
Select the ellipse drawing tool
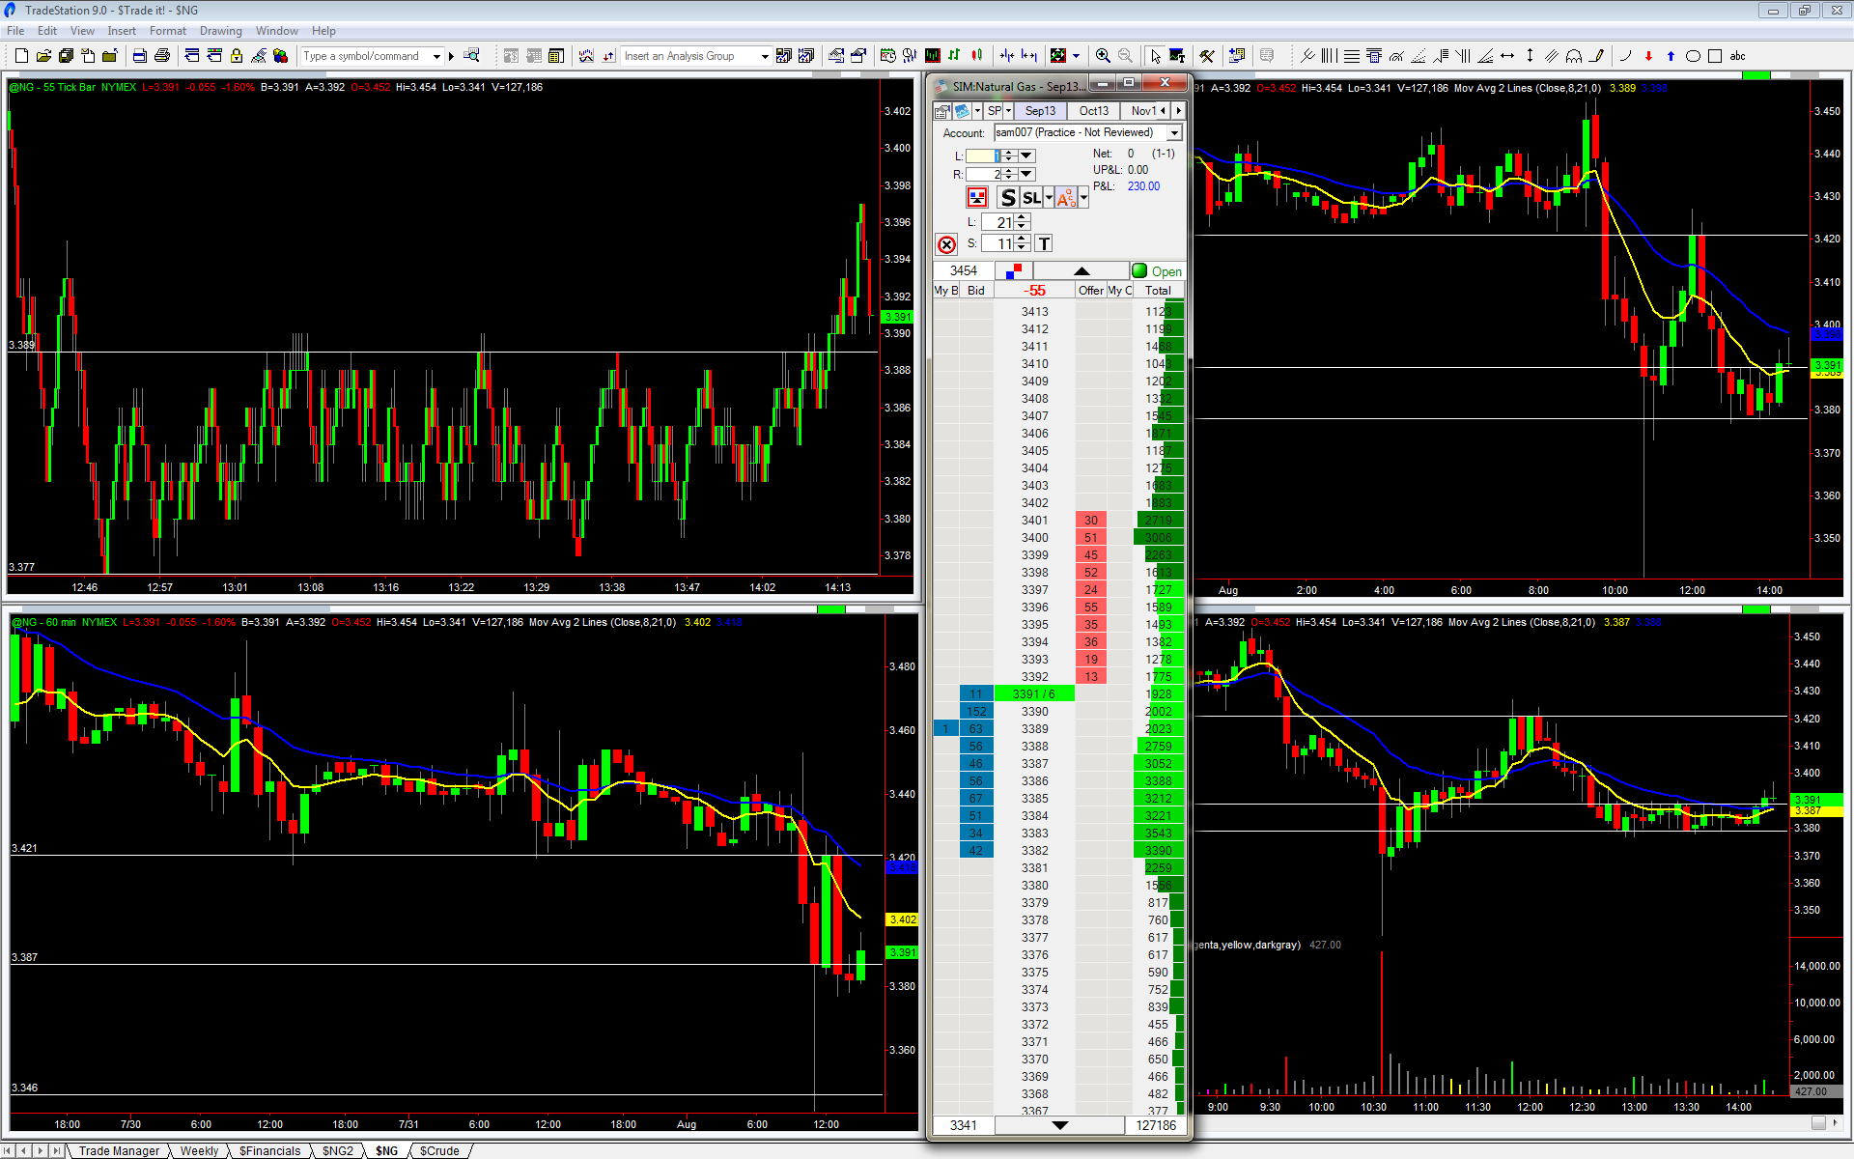pos(1693,56)
